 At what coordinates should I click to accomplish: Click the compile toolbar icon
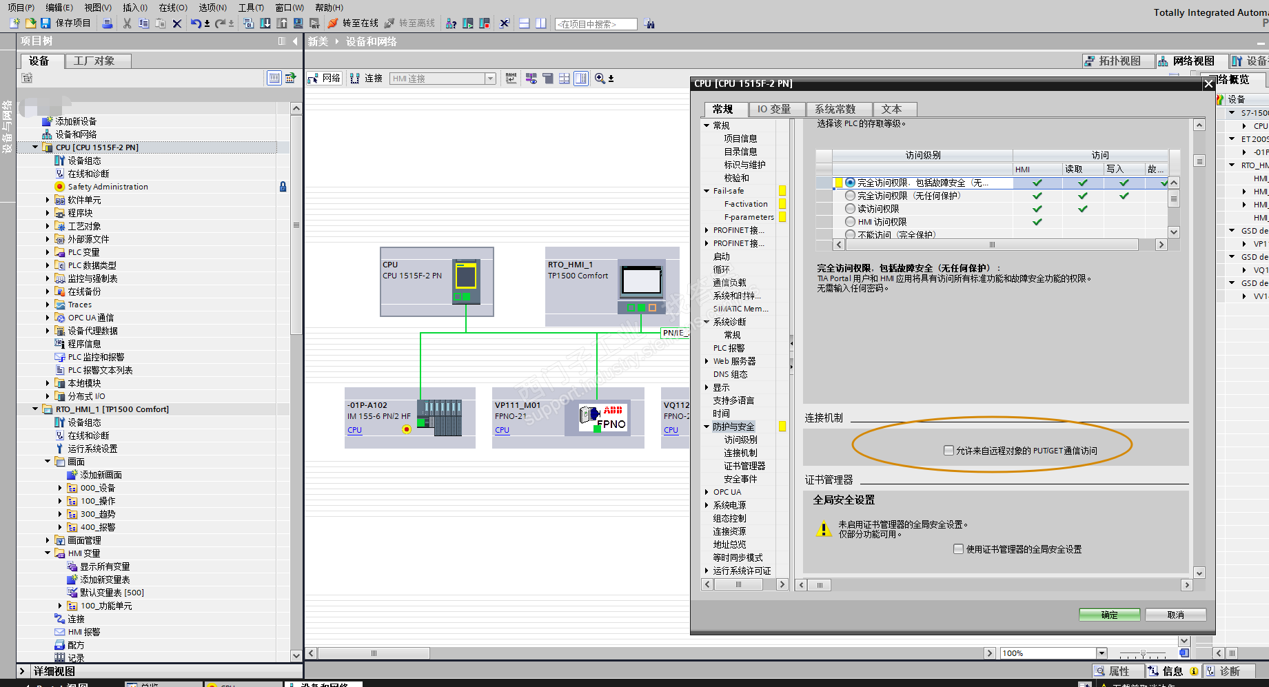[x=249, y=23]
